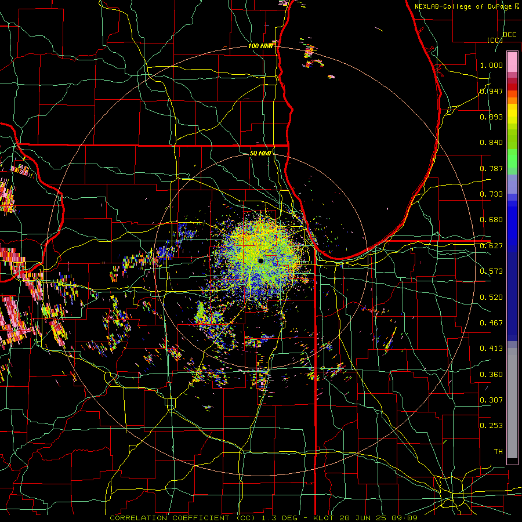Screen dimensions: 522x522
Task: Click the 0.893 legend value
Action: (x=491, y=117)
